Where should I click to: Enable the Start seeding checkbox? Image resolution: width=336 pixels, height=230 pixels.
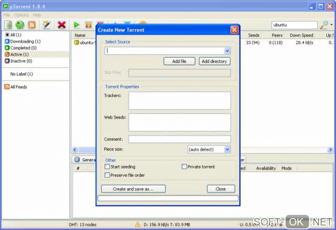click(107, 166)
